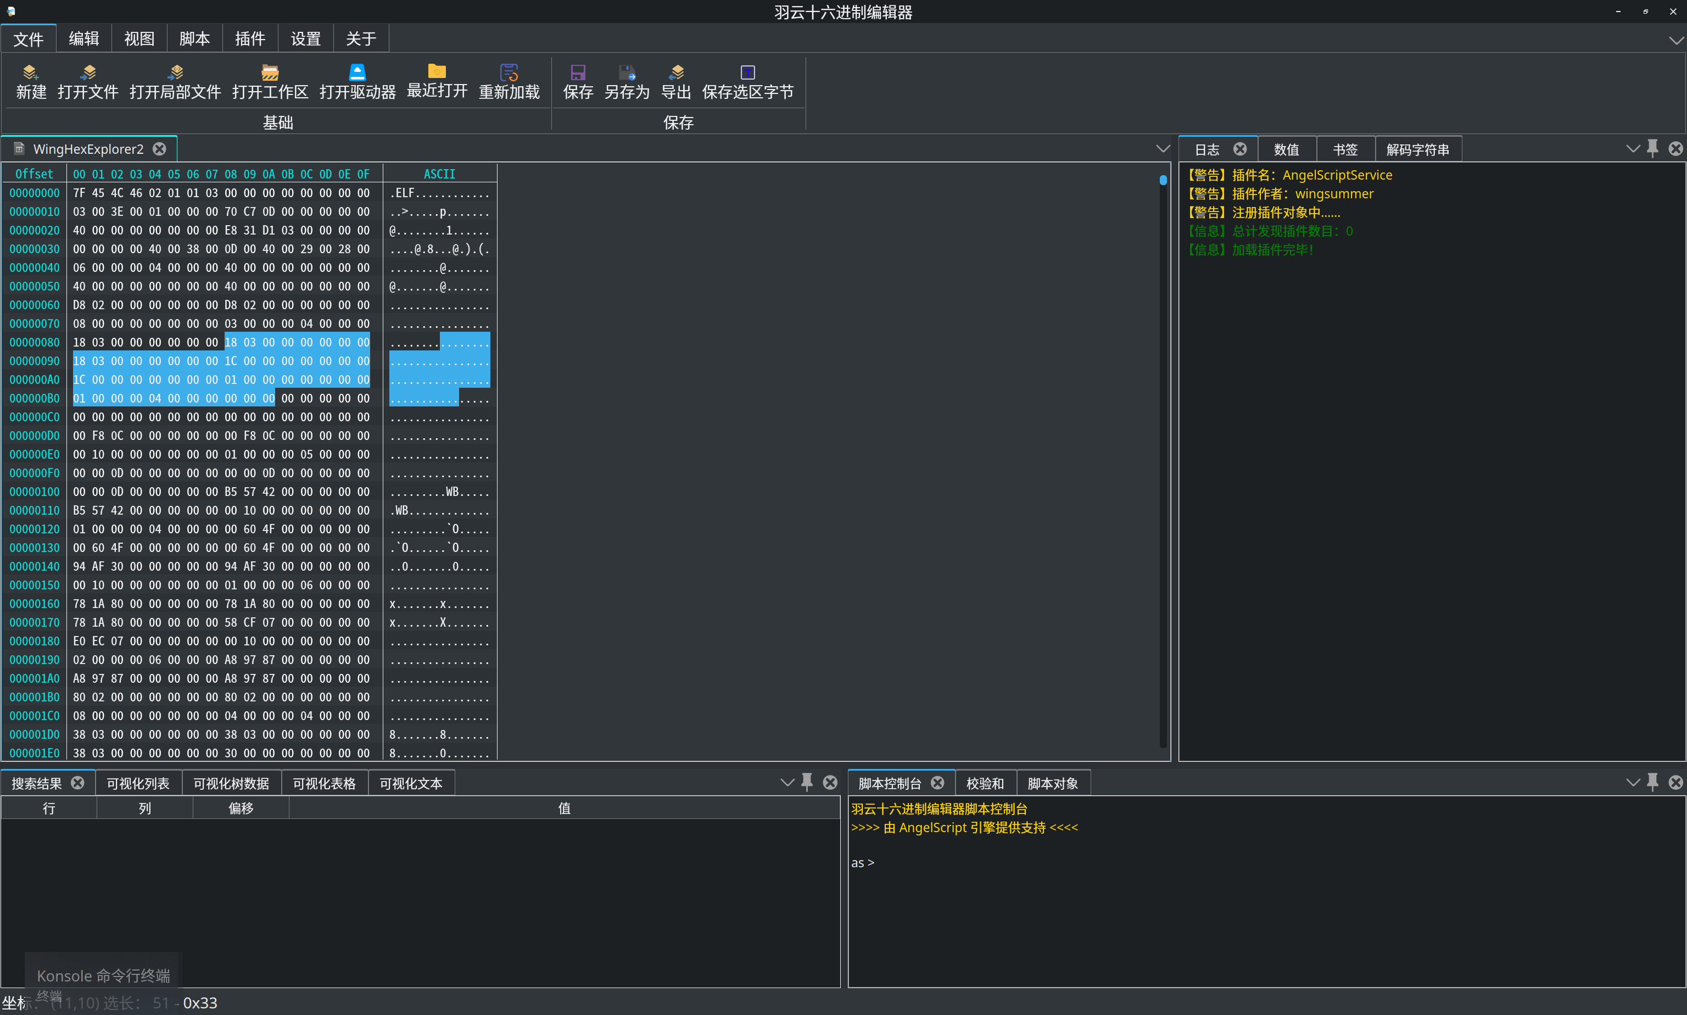Switch to the 脚本对象 tab
The width and height of the screenshot is (1687, 1015).
pos(1053,783)
